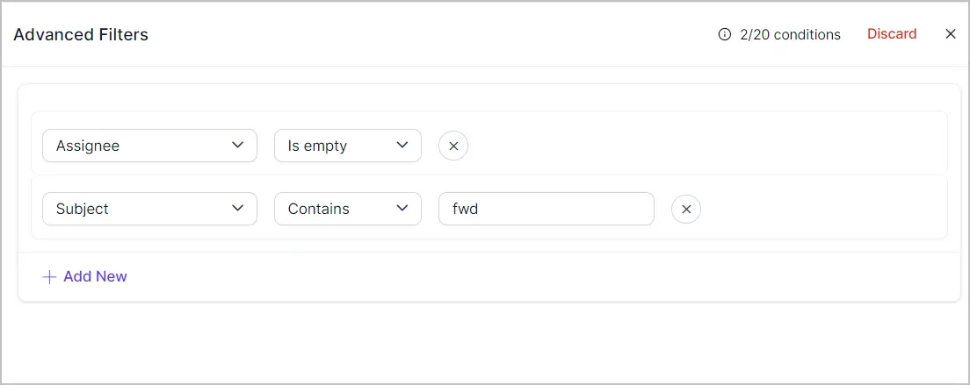Click blank area right of Subject row's remove icon
This screenshot has width=970, height=385.
822,209
